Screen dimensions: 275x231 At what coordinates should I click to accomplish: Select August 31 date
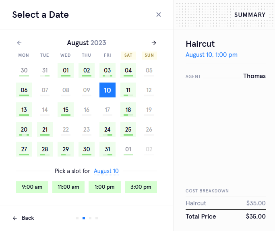coord(108,149)
